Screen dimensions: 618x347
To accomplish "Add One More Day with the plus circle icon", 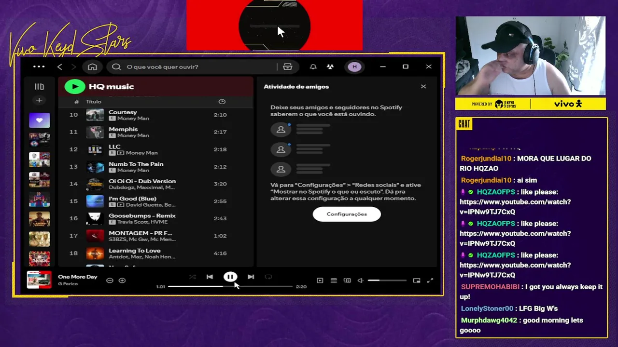I will [x=122, y=280].
